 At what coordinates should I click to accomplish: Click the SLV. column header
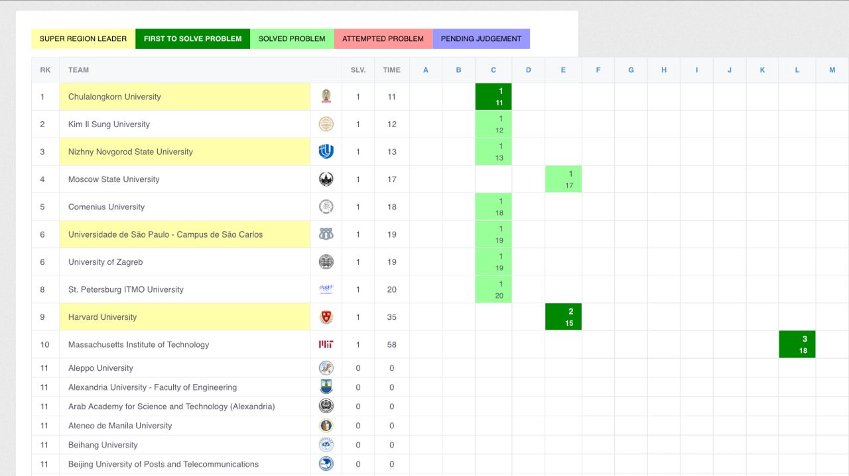click(358, 70)
